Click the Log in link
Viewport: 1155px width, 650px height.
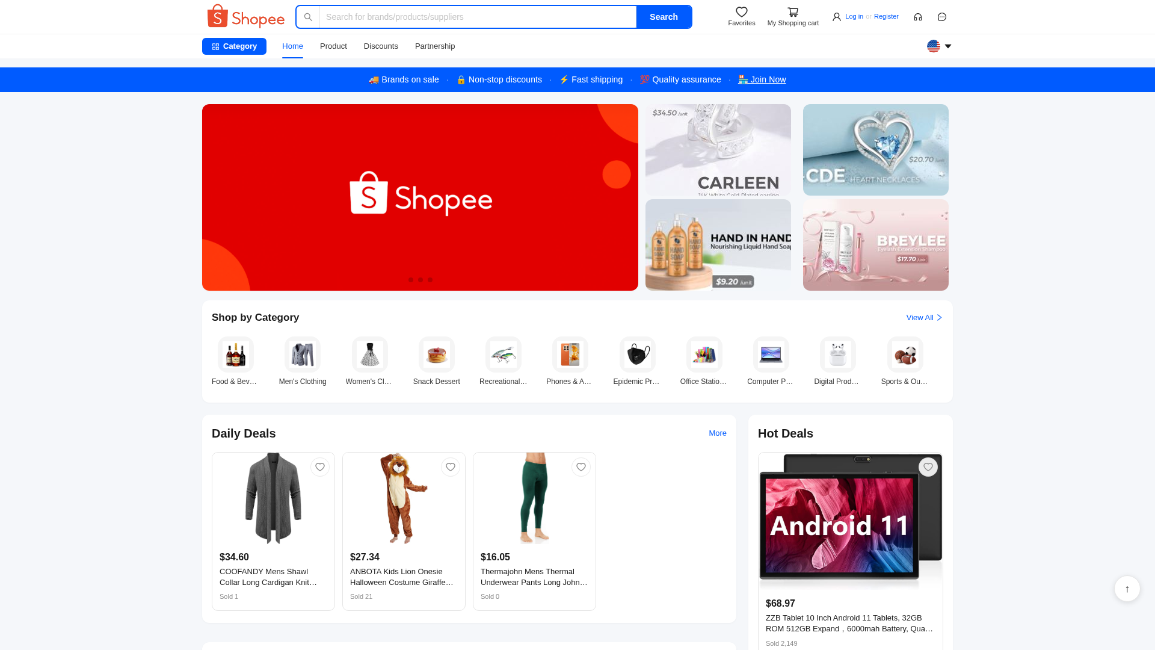pos(854,17)
